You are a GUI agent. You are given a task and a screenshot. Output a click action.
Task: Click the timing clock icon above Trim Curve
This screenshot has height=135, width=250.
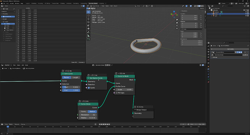tap(63, 71)
